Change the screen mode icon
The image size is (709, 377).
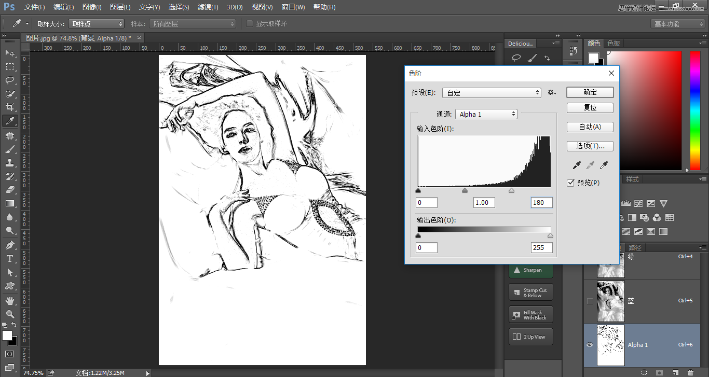coord(10,367)
